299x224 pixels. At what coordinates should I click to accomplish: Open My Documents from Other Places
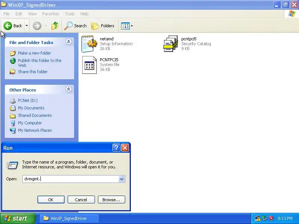pyautogui.click(x=31, y=108)
